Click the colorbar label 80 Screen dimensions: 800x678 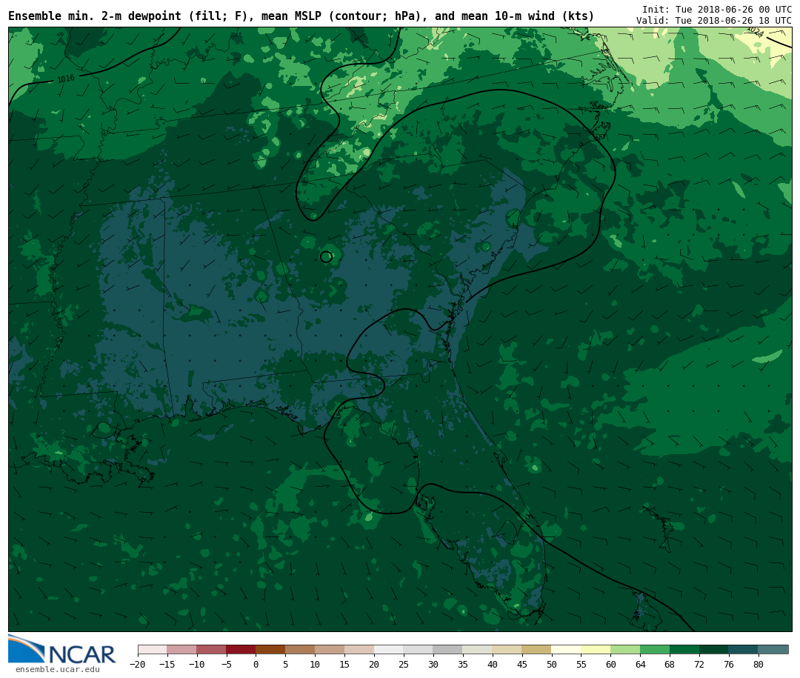(x=759, y=664)
